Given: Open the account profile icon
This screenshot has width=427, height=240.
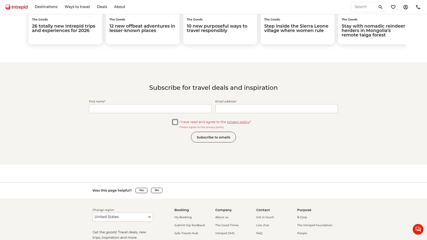Looking at the screenshot, I should tap(406, 7).
